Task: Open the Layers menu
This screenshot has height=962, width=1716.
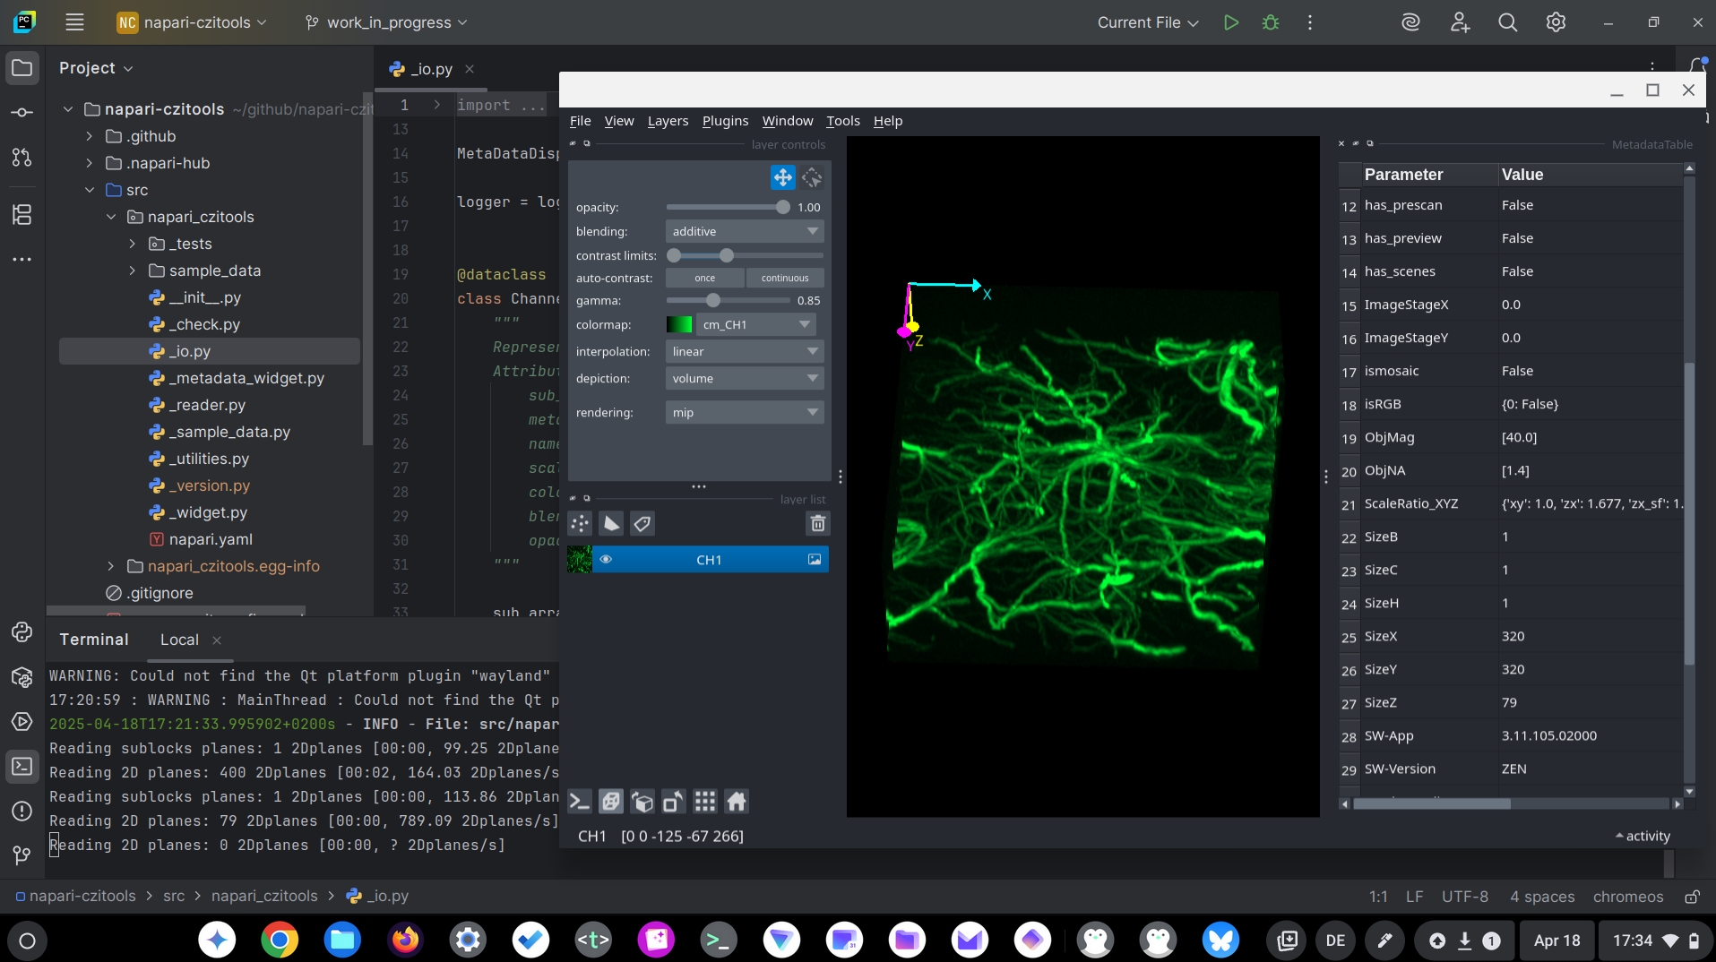Action: pos(668,121)
